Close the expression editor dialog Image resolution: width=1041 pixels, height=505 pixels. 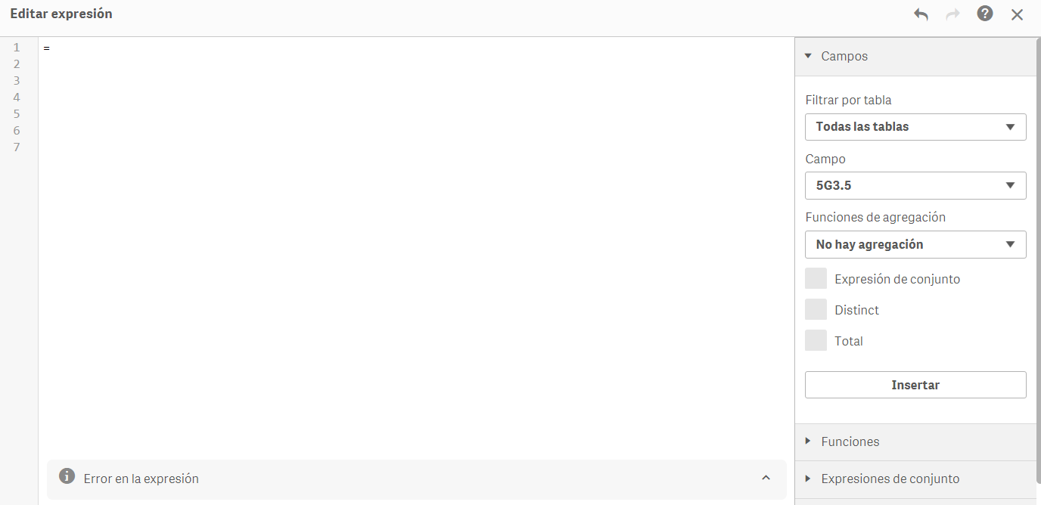point(1017,14)
